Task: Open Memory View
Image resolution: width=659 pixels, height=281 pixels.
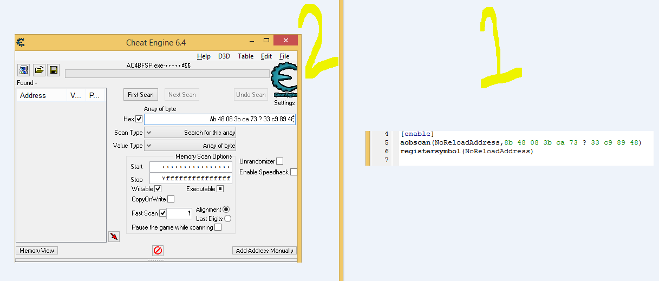Action: coord(37,251)
